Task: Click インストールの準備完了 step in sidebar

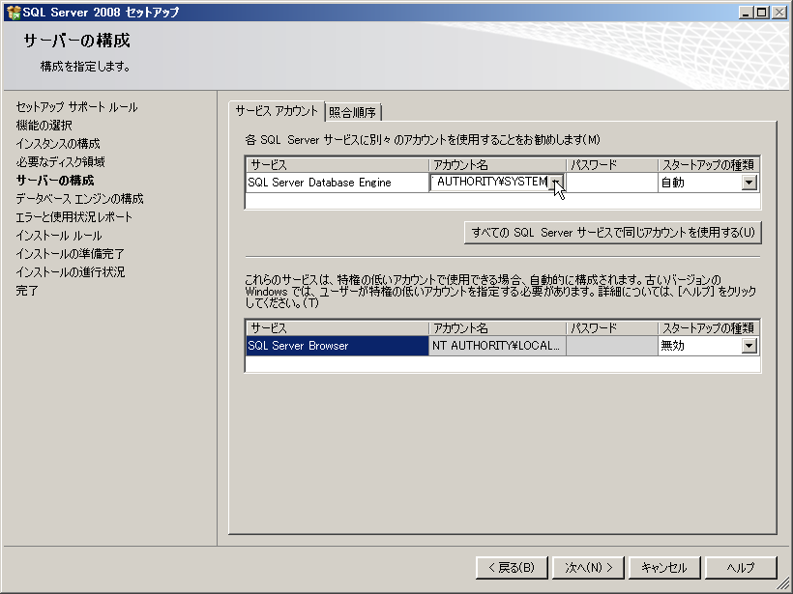Action: tap(70, 254)
